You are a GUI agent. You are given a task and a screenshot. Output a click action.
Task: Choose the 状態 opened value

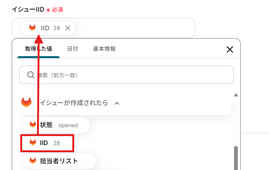pyautogui.click(x=55, y=125)
